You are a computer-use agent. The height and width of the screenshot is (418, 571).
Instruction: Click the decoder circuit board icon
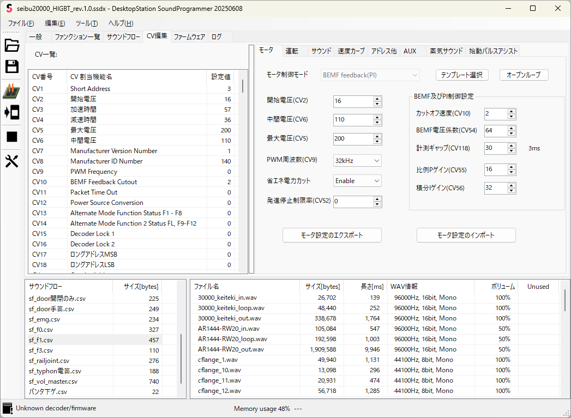pyautogui.click(x=11, y=91)
